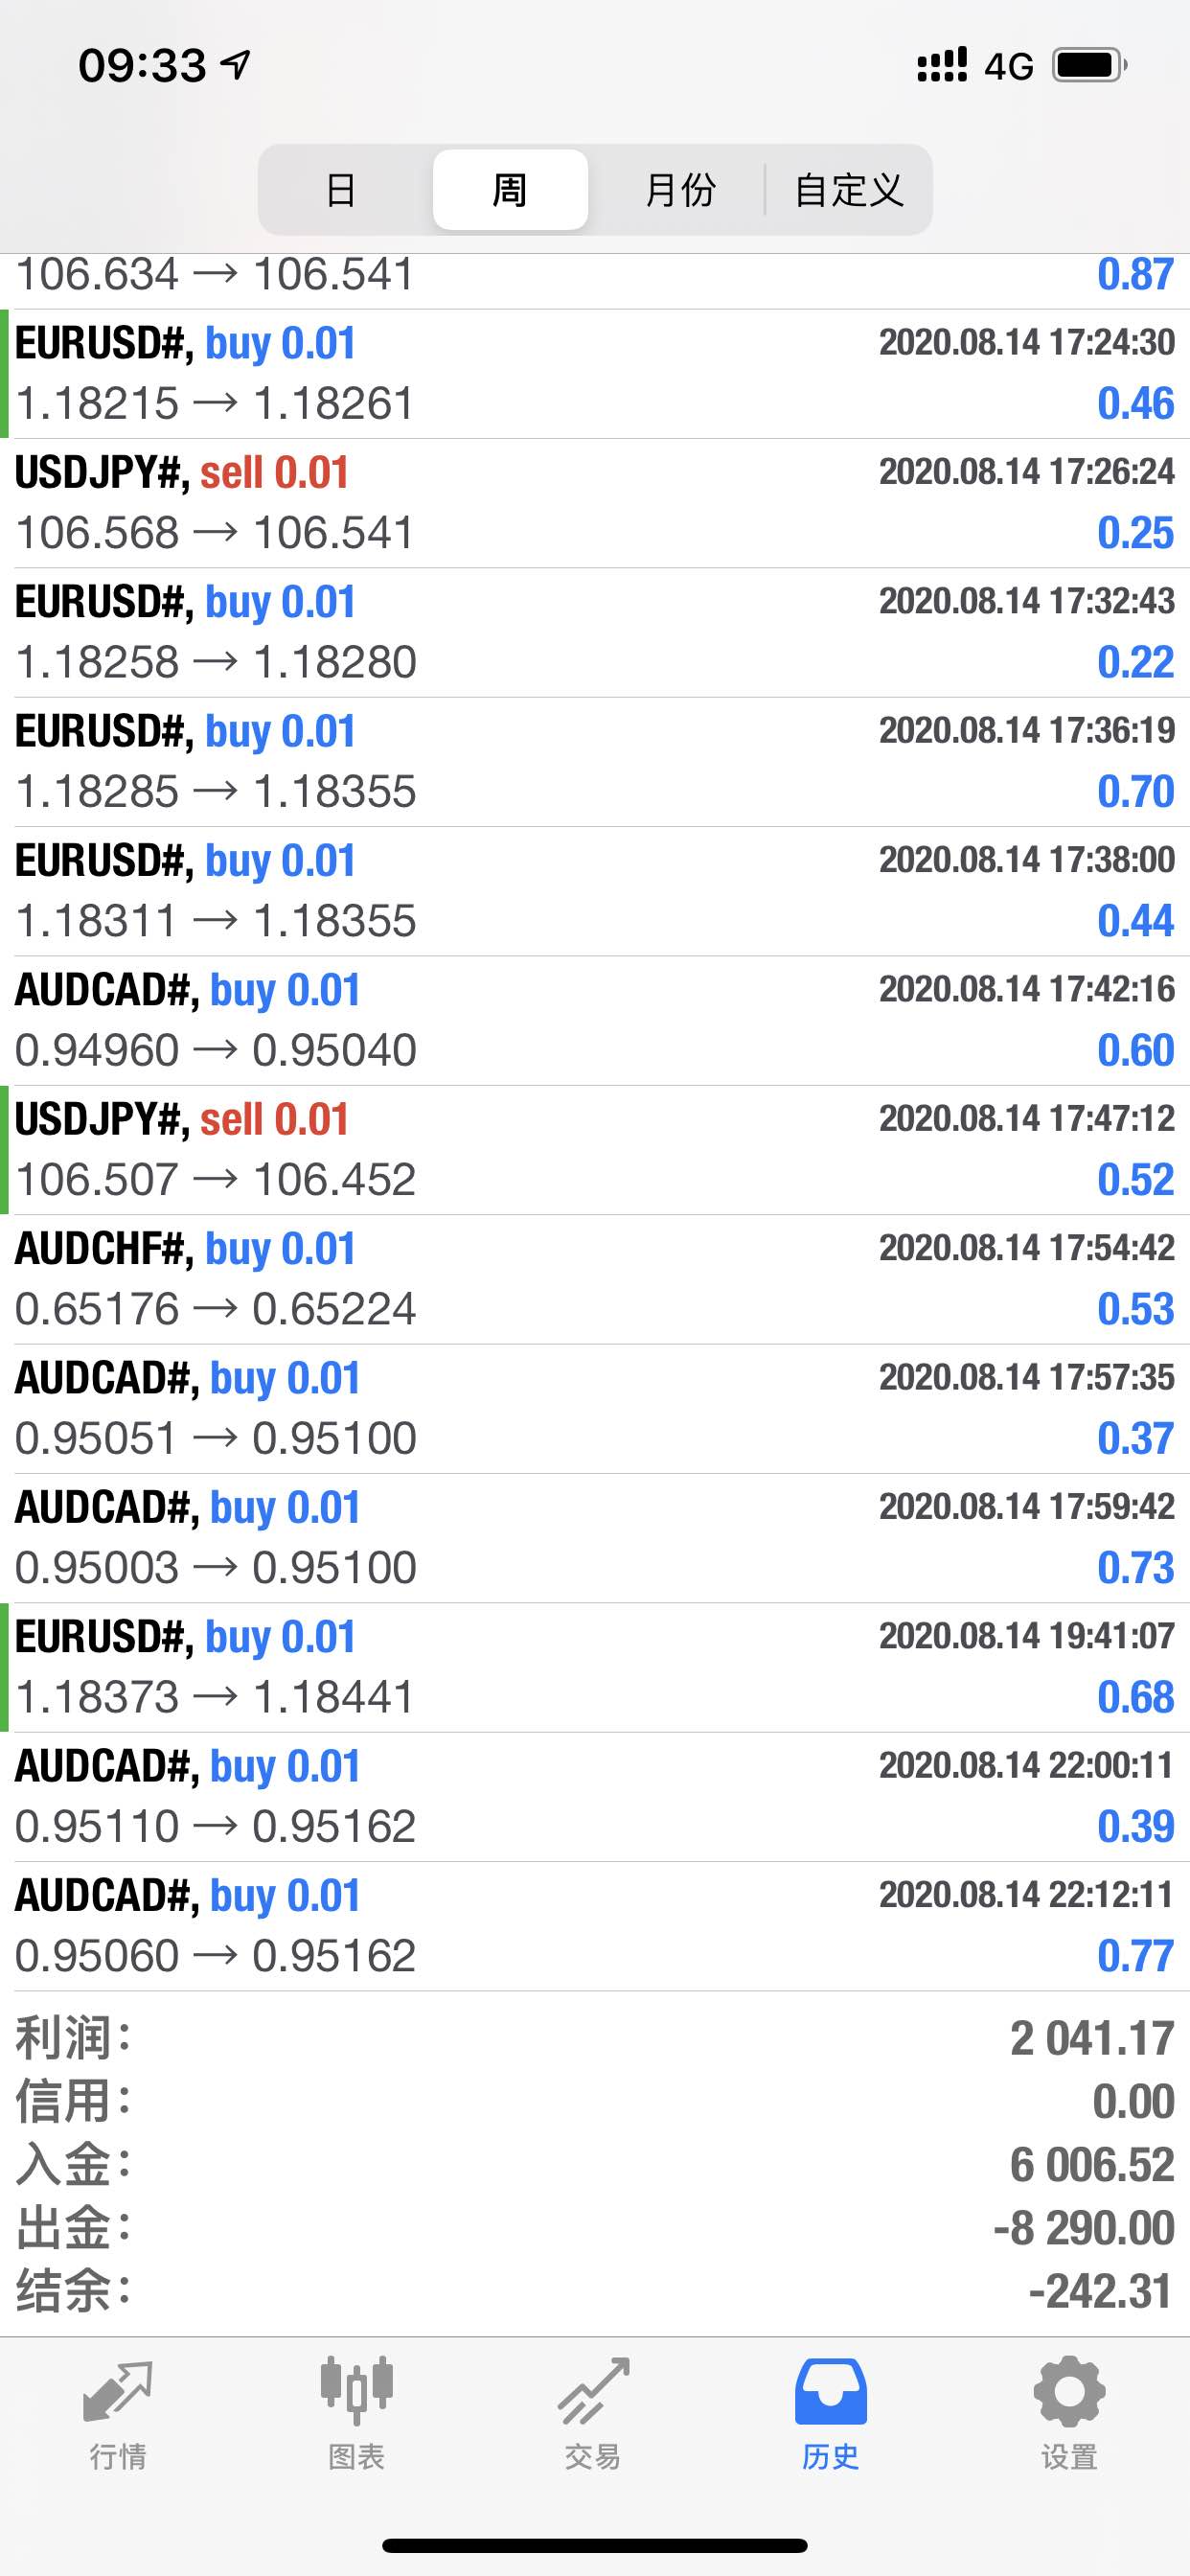The image size is (1190, 2576).
Task: Select EURUSD# buy trade at 19:41:07
Action: click(595, 1667)
